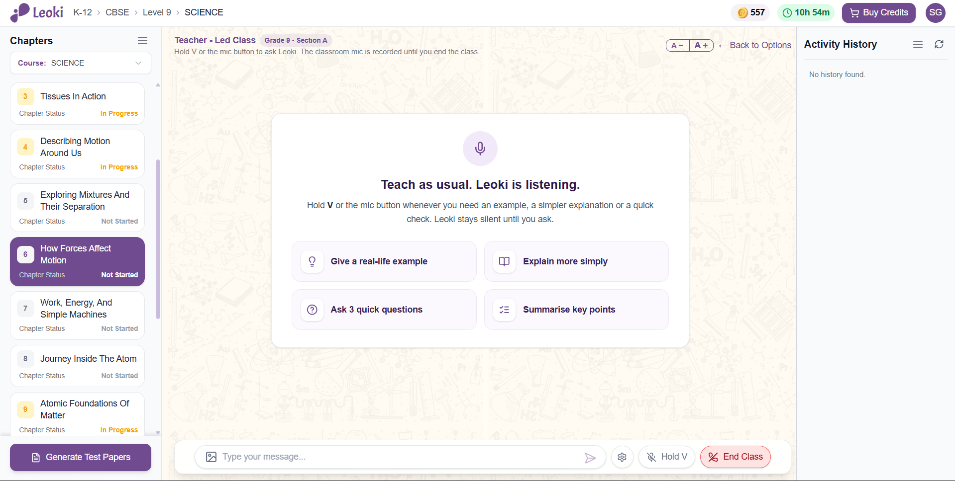
Task: Click the chapters list scrollbar
Action: [158, 239]
